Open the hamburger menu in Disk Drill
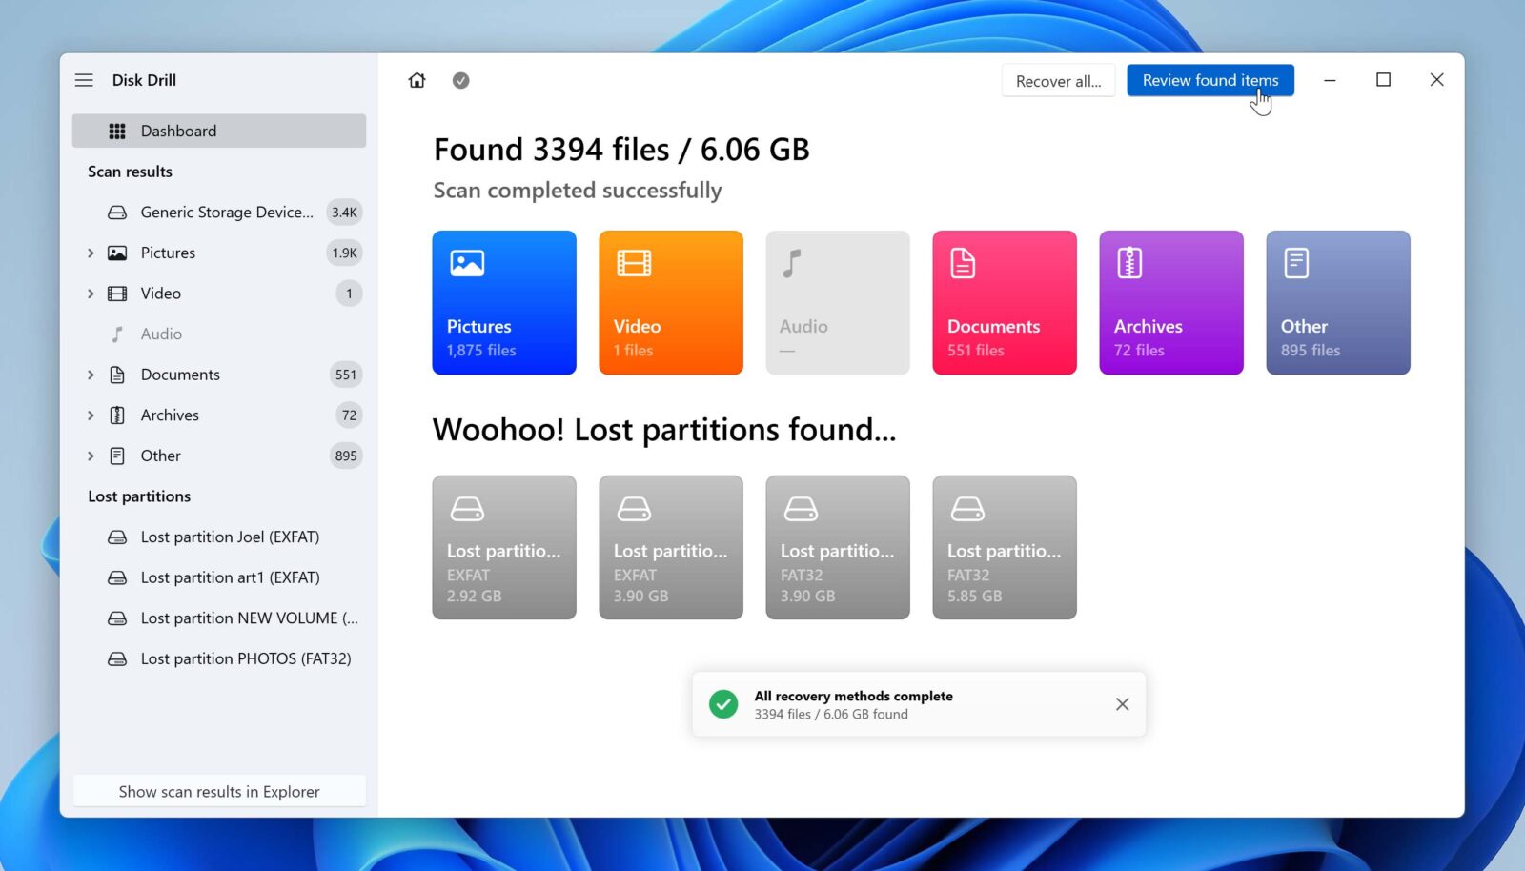Screen dimensions: 1525x871 (x=85, y=80)
